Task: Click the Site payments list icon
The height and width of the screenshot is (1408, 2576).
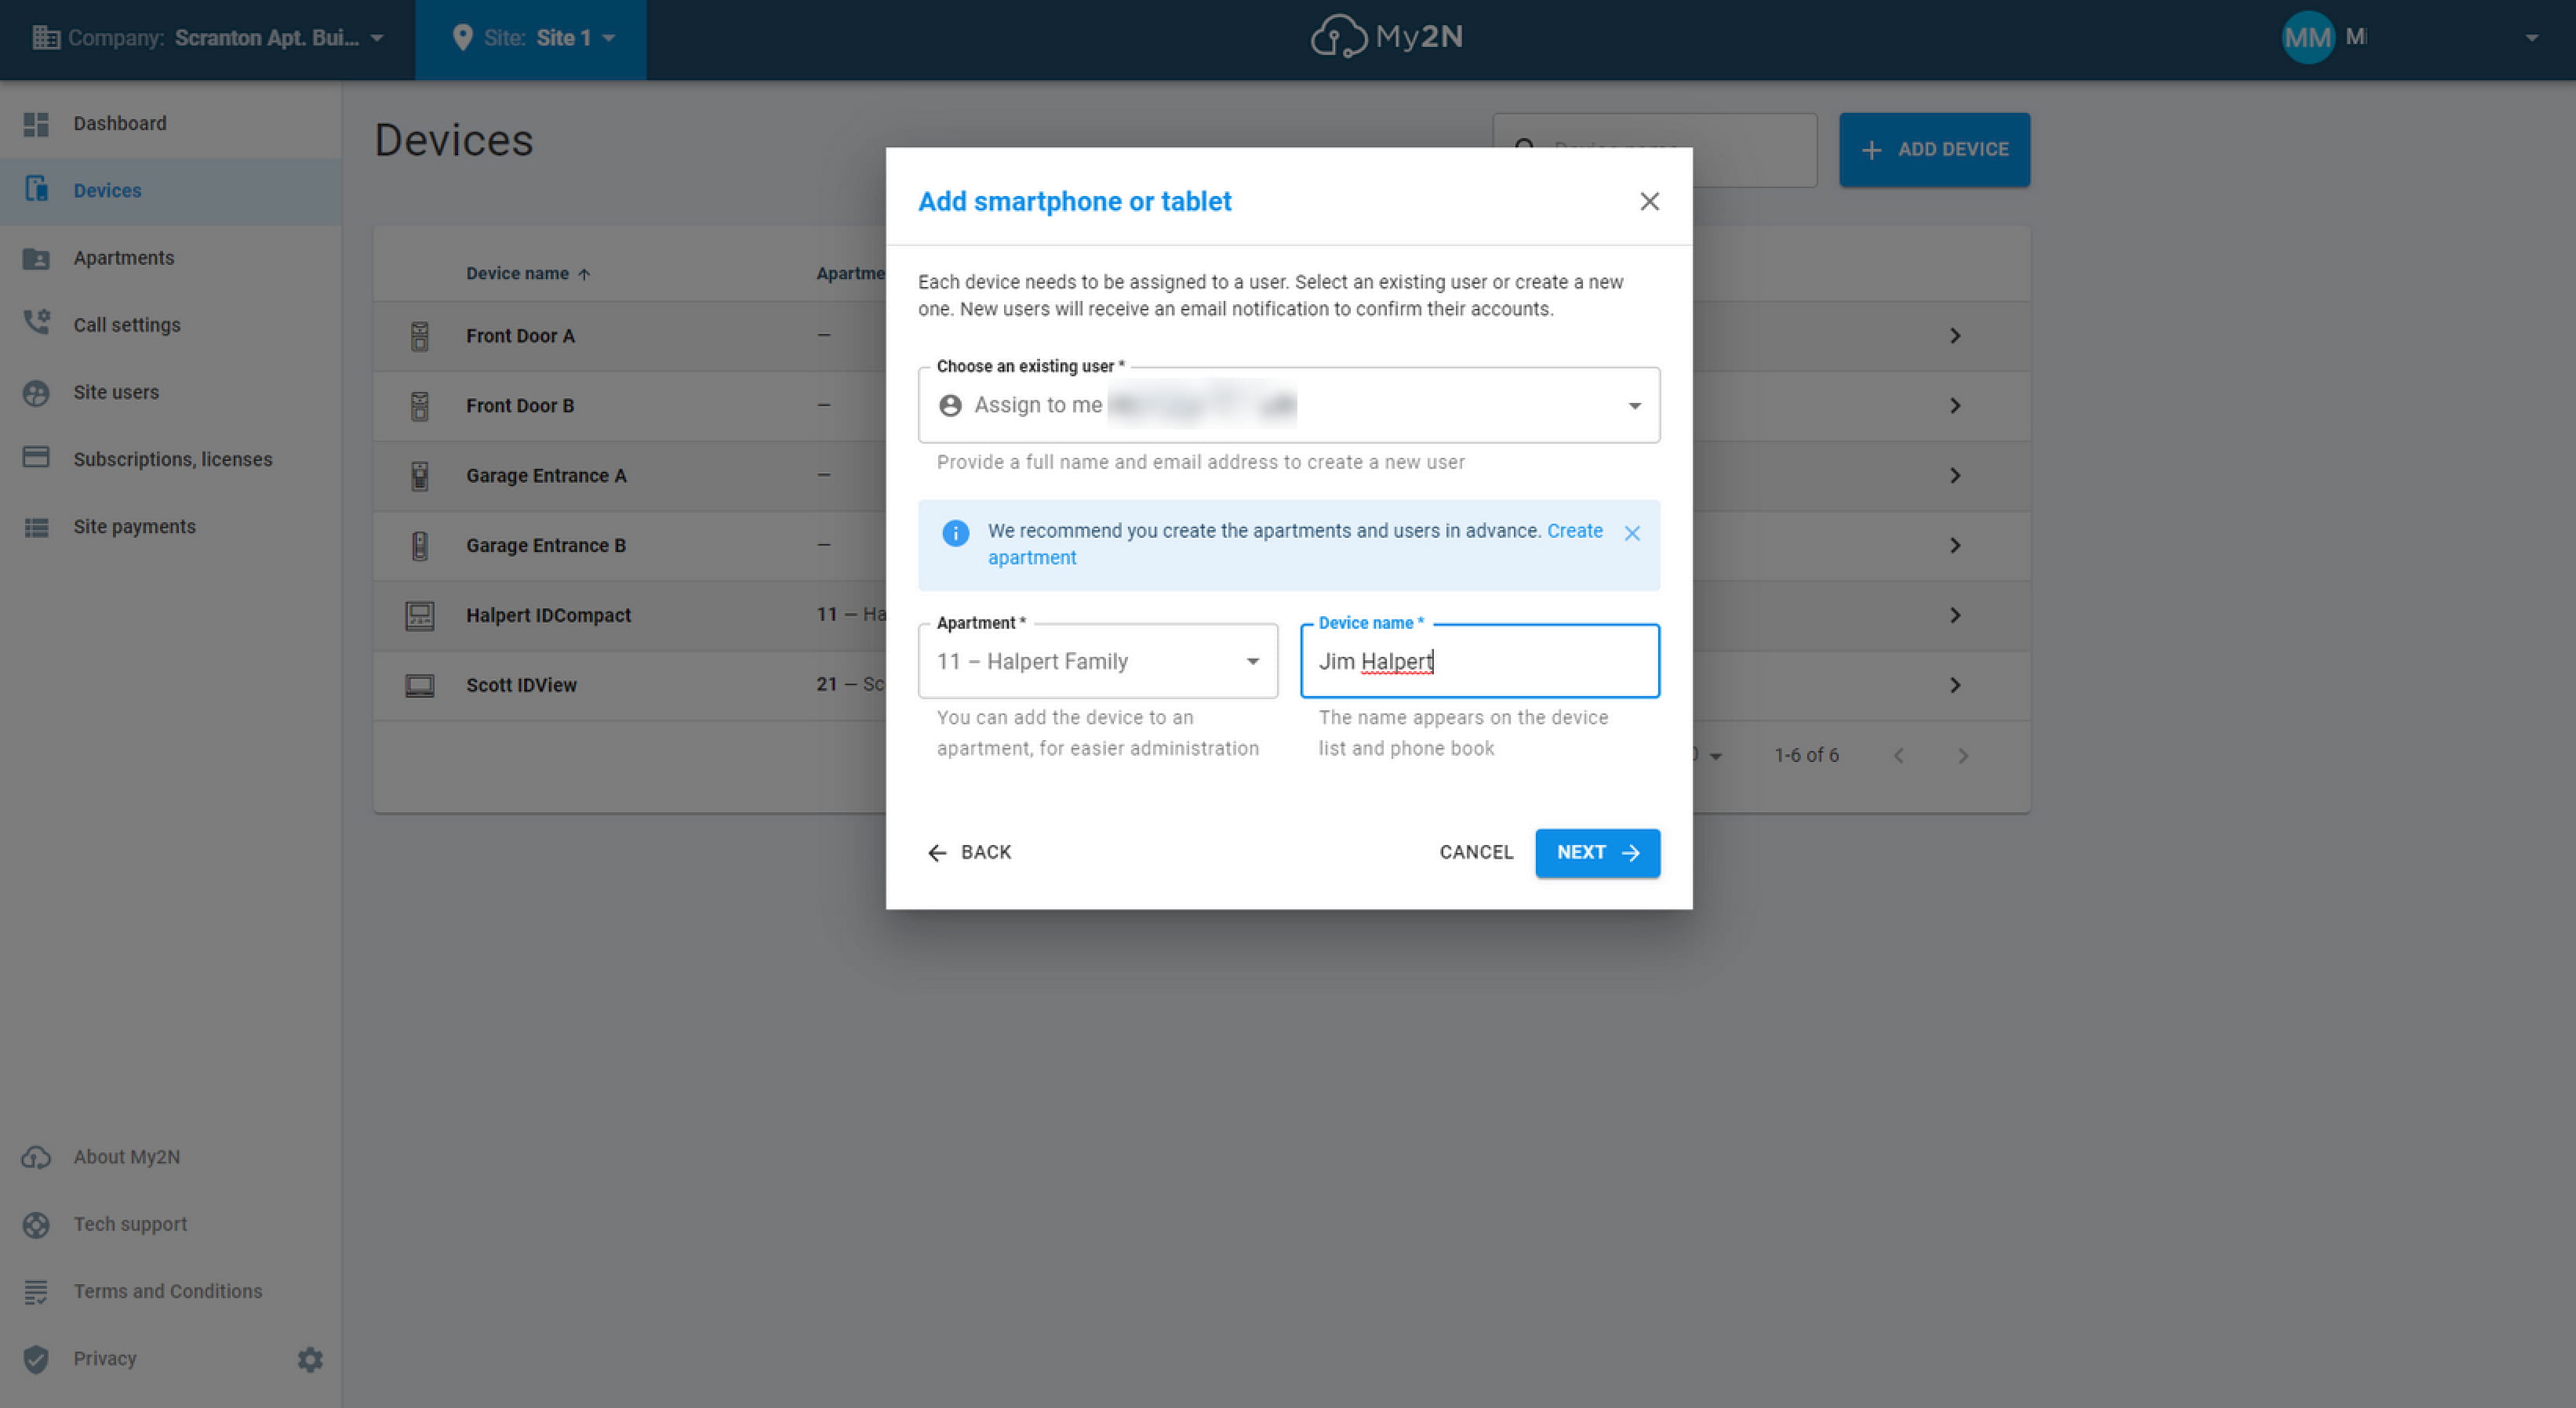Action: click(x=36, y=528)
